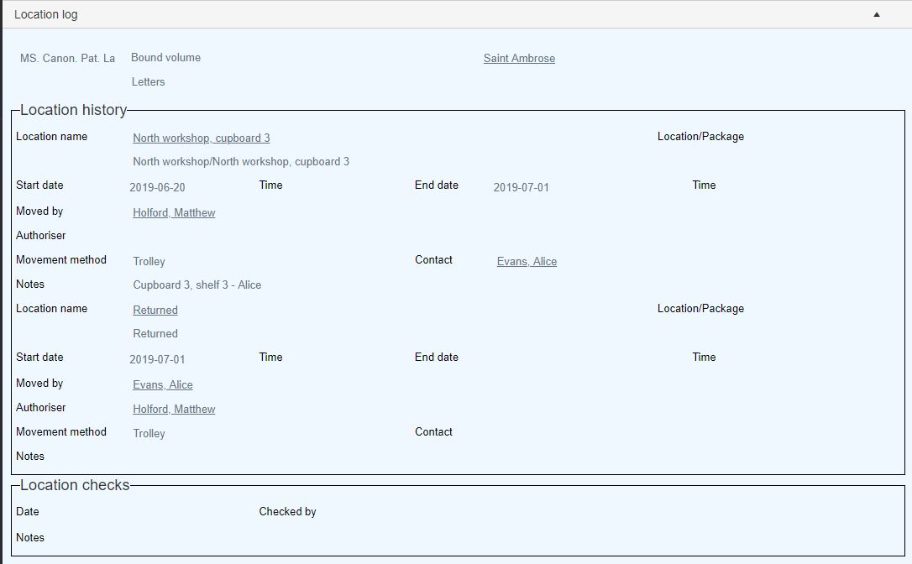Click the Location log header bar title
Screen dimensions: 912x564
[46, 14]
